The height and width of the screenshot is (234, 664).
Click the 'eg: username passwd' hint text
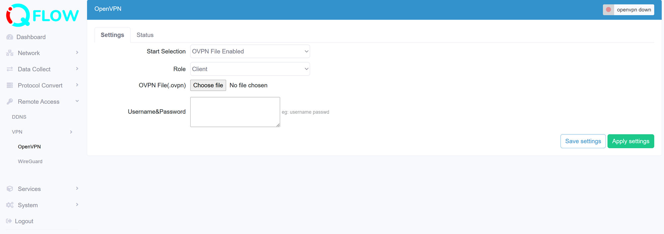click(x=305, y=112)
